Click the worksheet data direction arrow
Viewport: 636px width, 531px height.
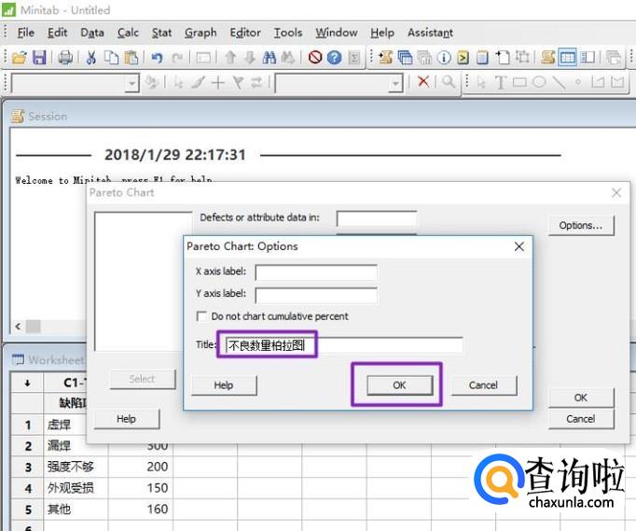pos(27,383)
